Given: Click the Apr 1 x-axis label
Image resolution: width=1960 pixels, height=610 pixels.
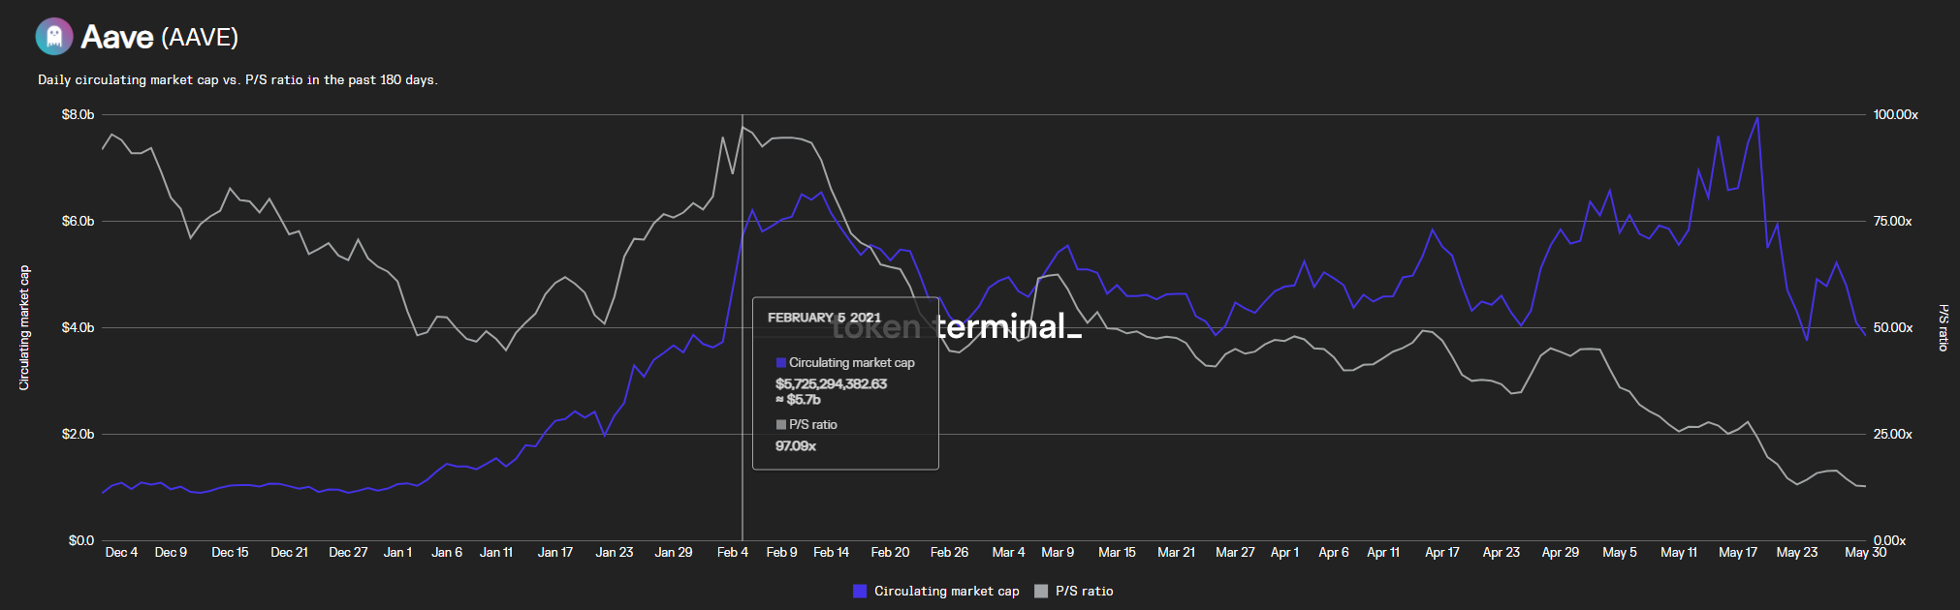Looking at the screenshot, I should pyautogui.click(x=1284, y=552).
